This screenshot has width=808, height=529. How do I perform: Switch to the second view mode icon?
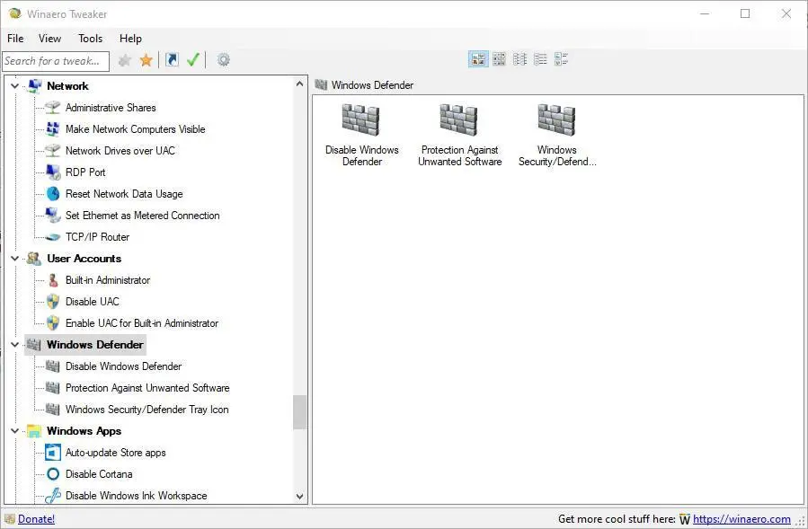tap(500, 59)
